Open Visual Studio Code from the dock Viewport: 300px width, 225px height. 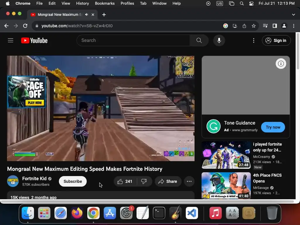[x=192, y=213]
